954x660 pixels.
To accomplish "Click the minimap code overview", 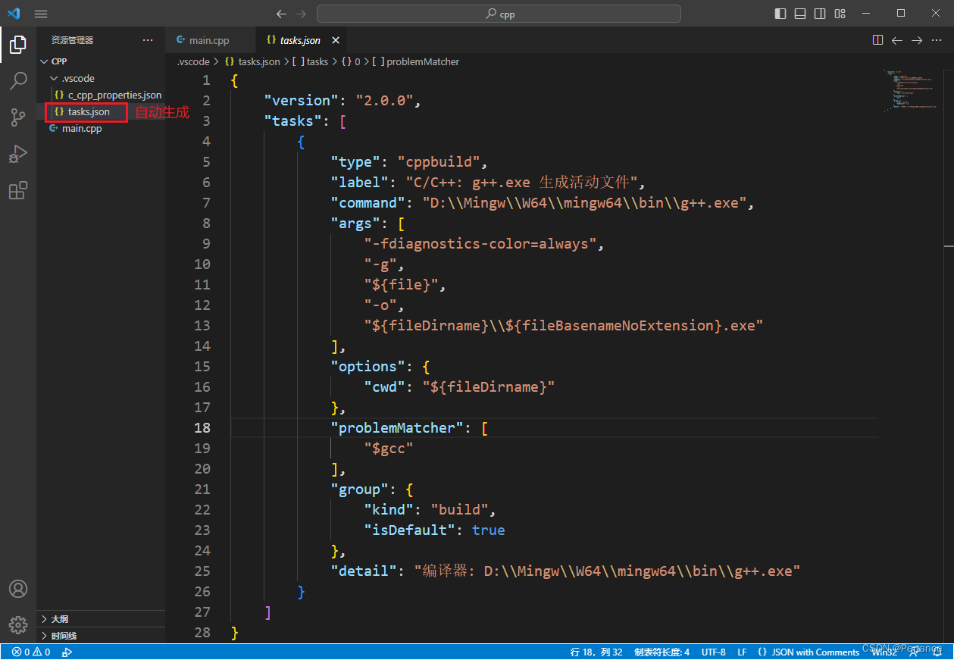I will click(909, 91).
